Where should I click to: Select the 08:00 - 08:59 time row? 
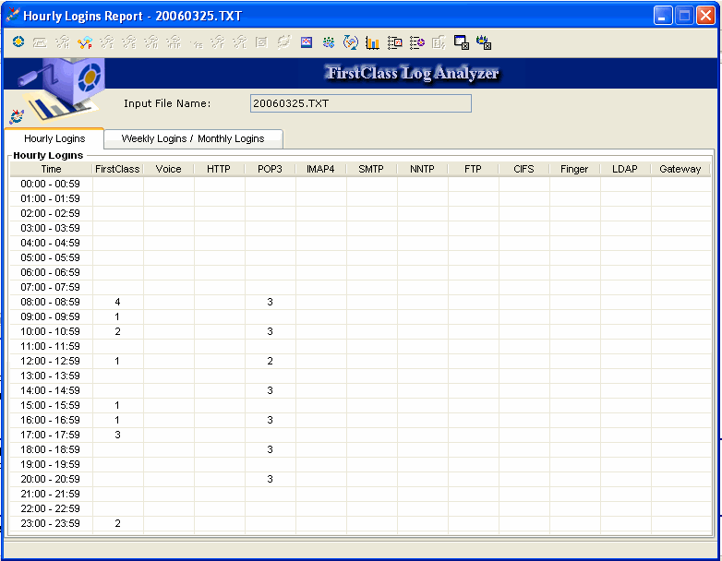tap(51, 302)
